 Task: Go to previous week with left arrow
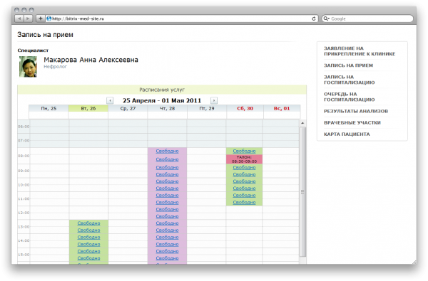click(110, 100)
